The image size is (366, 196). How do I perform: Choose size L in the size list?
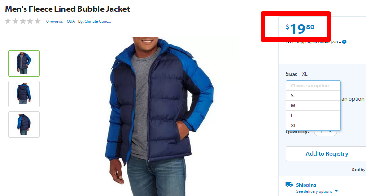point(313,115)
